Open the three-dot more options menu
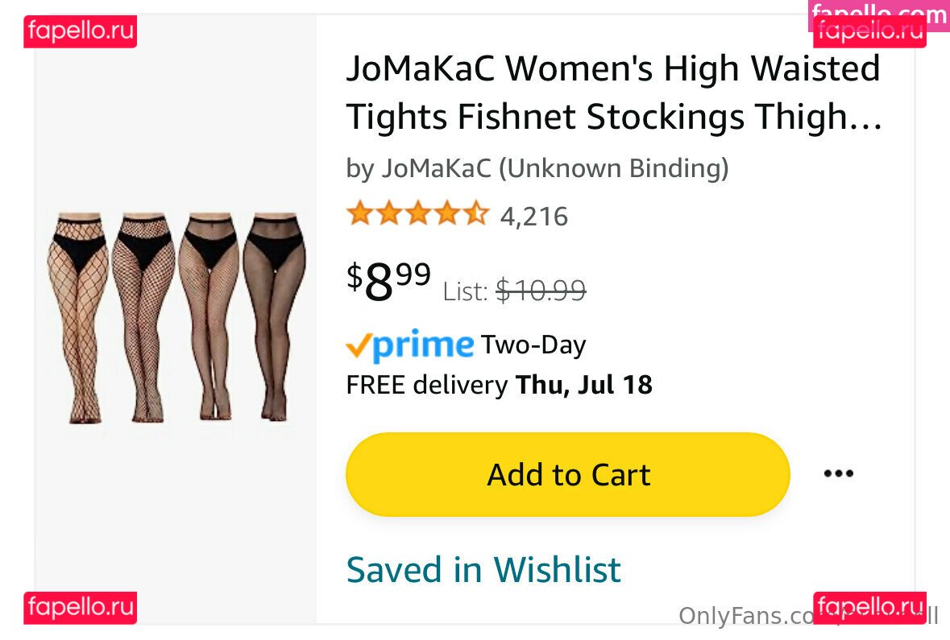Image resolution: width=950 pixels, height=640 pixels. click(838, 473)
